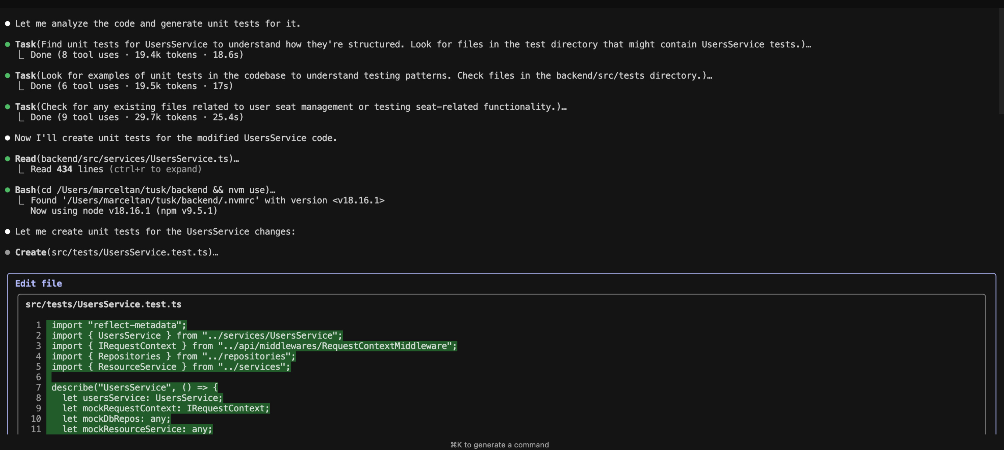Image resolution: width=1004 pixels, height=450 pixels.
Task: Click the "Read 434 lines" result line
Action: pos(67,169)
